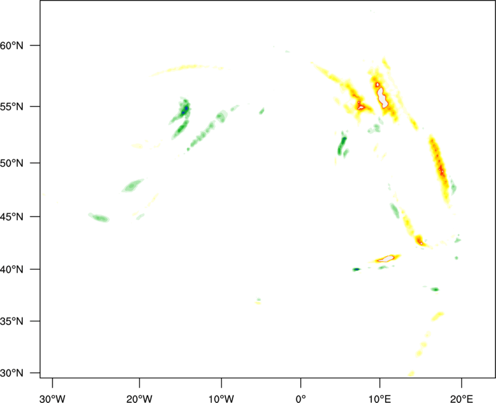496x403 pixels.
Task: Click the 10°W longitude label
Action: click(x=221, y=399)
